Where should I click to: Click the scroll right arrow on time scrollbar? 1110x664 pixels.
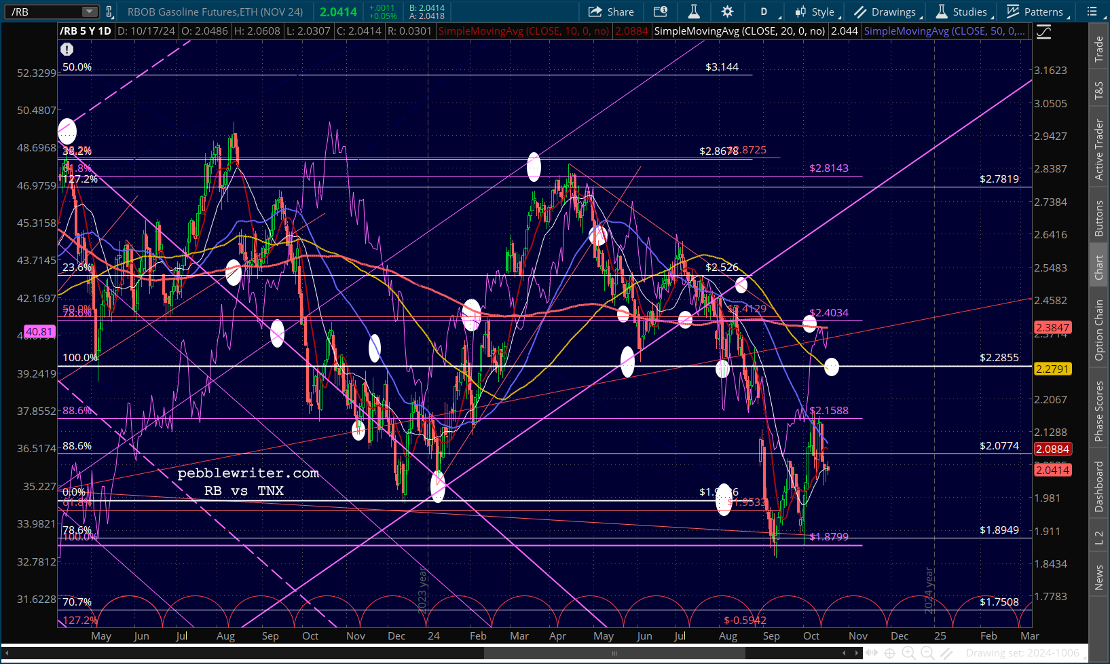click(x=857, y=653)
